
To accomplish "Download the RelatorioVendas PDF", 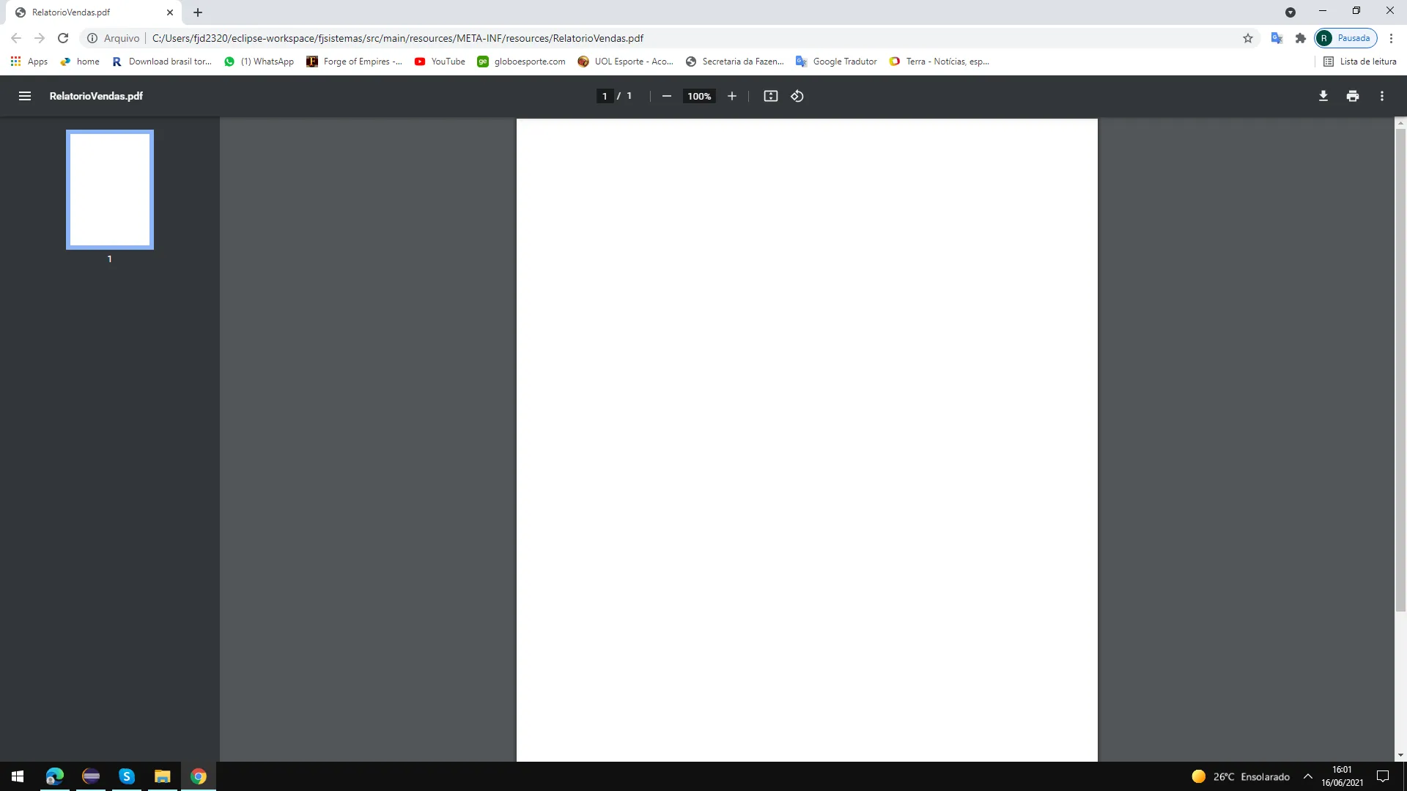I will pos(1323,96).
